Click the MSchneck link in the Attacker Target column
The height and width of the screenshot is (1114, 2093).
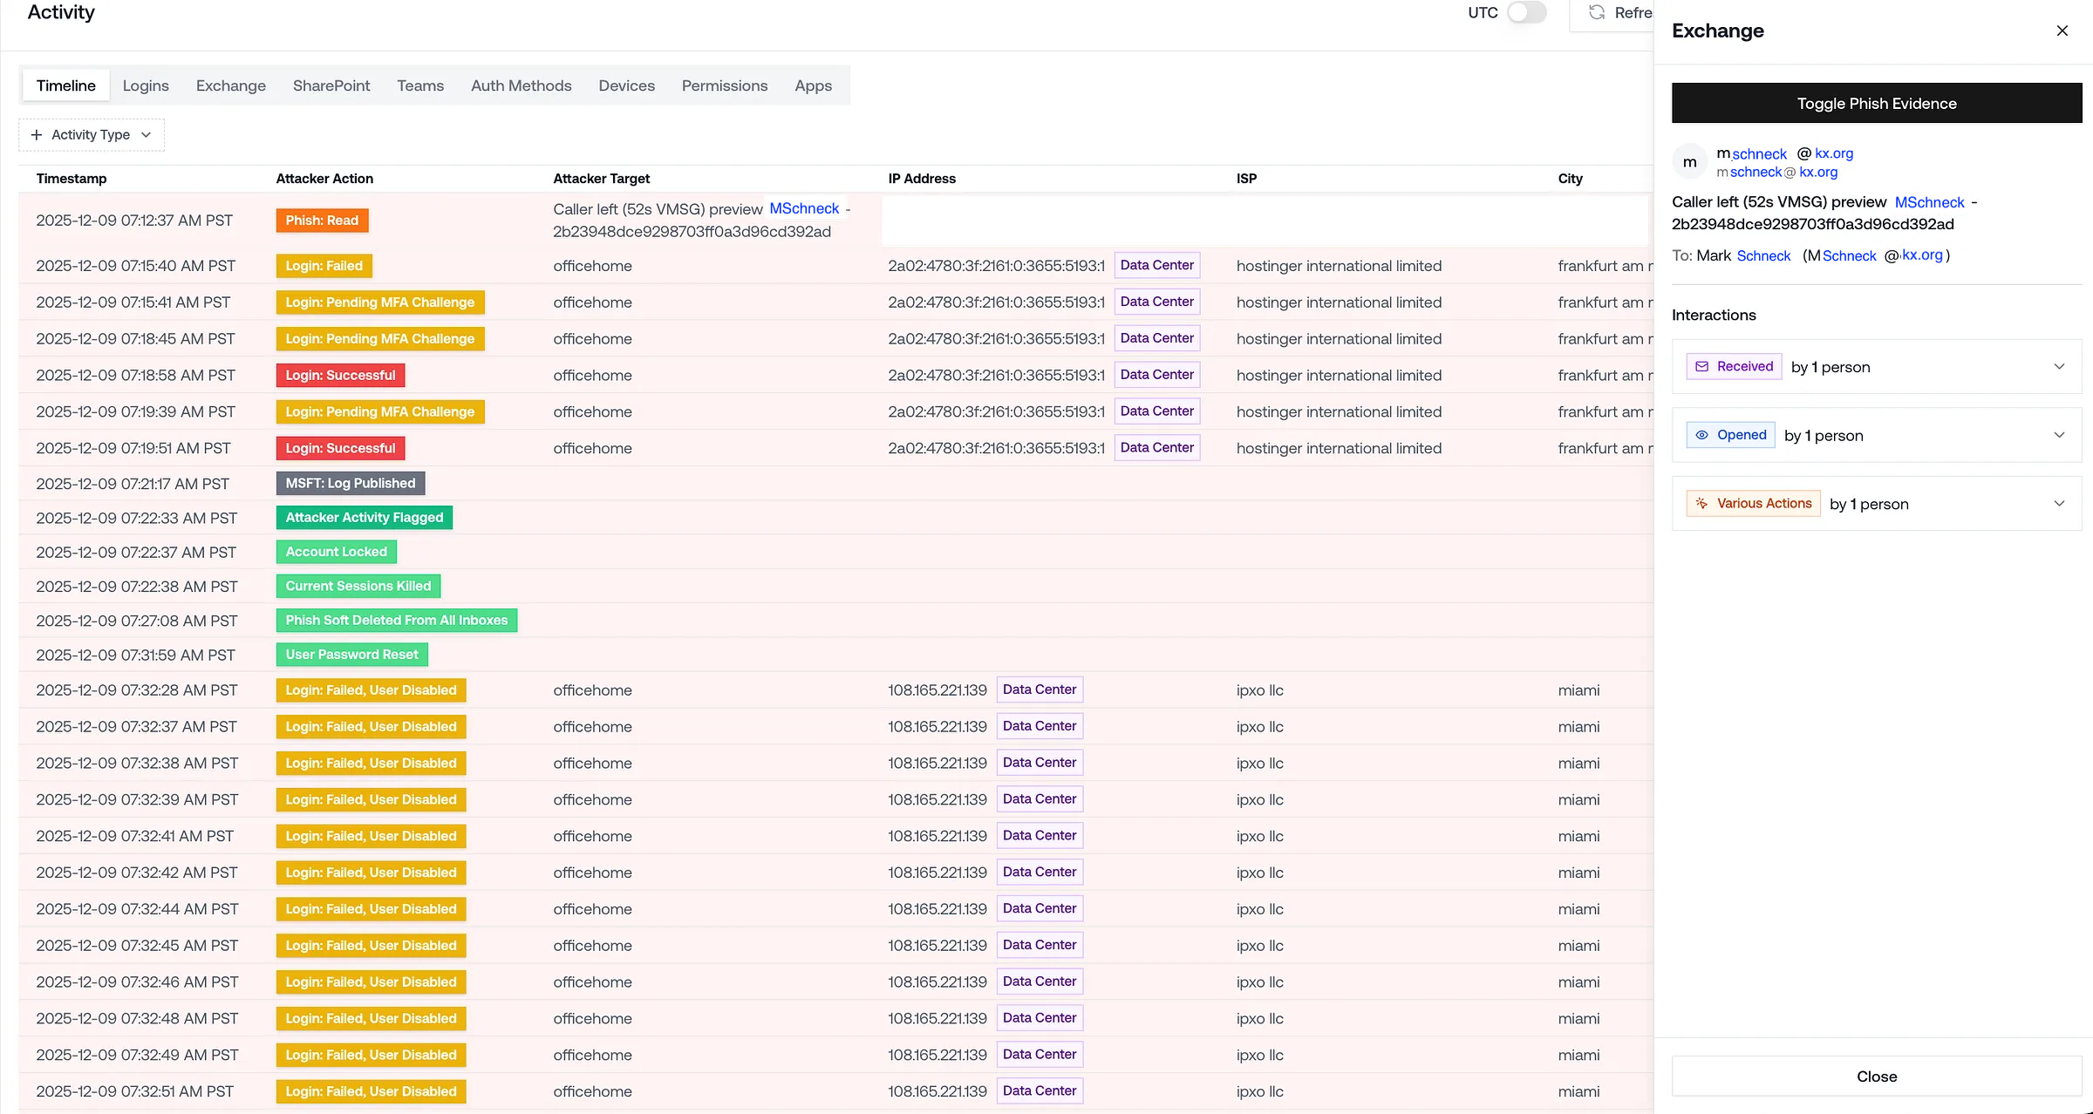804,208
